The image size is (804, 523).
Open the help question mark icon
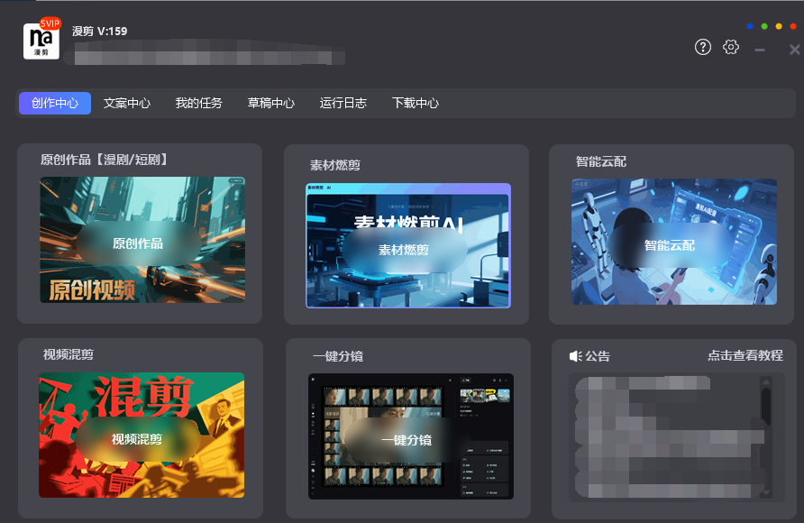coord(703,47)
